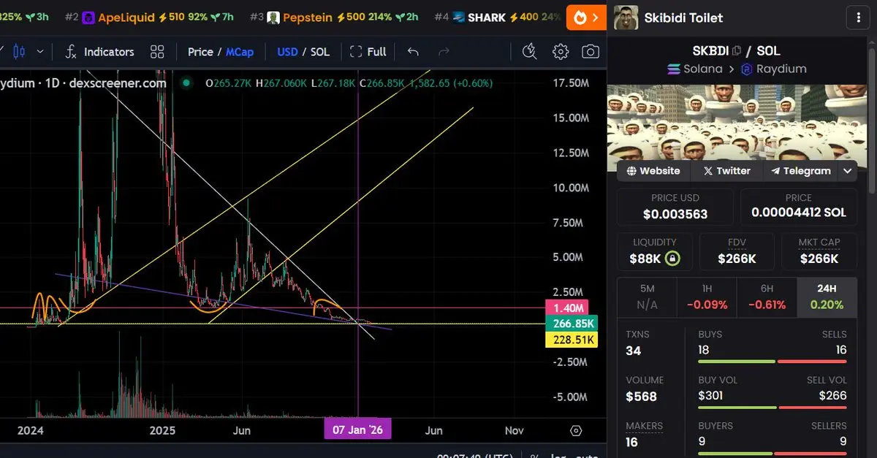Image resolution: width=877 pixels, height=458 pixels.
Task: Click the FDV $266K box
Action: pos(737,251)
